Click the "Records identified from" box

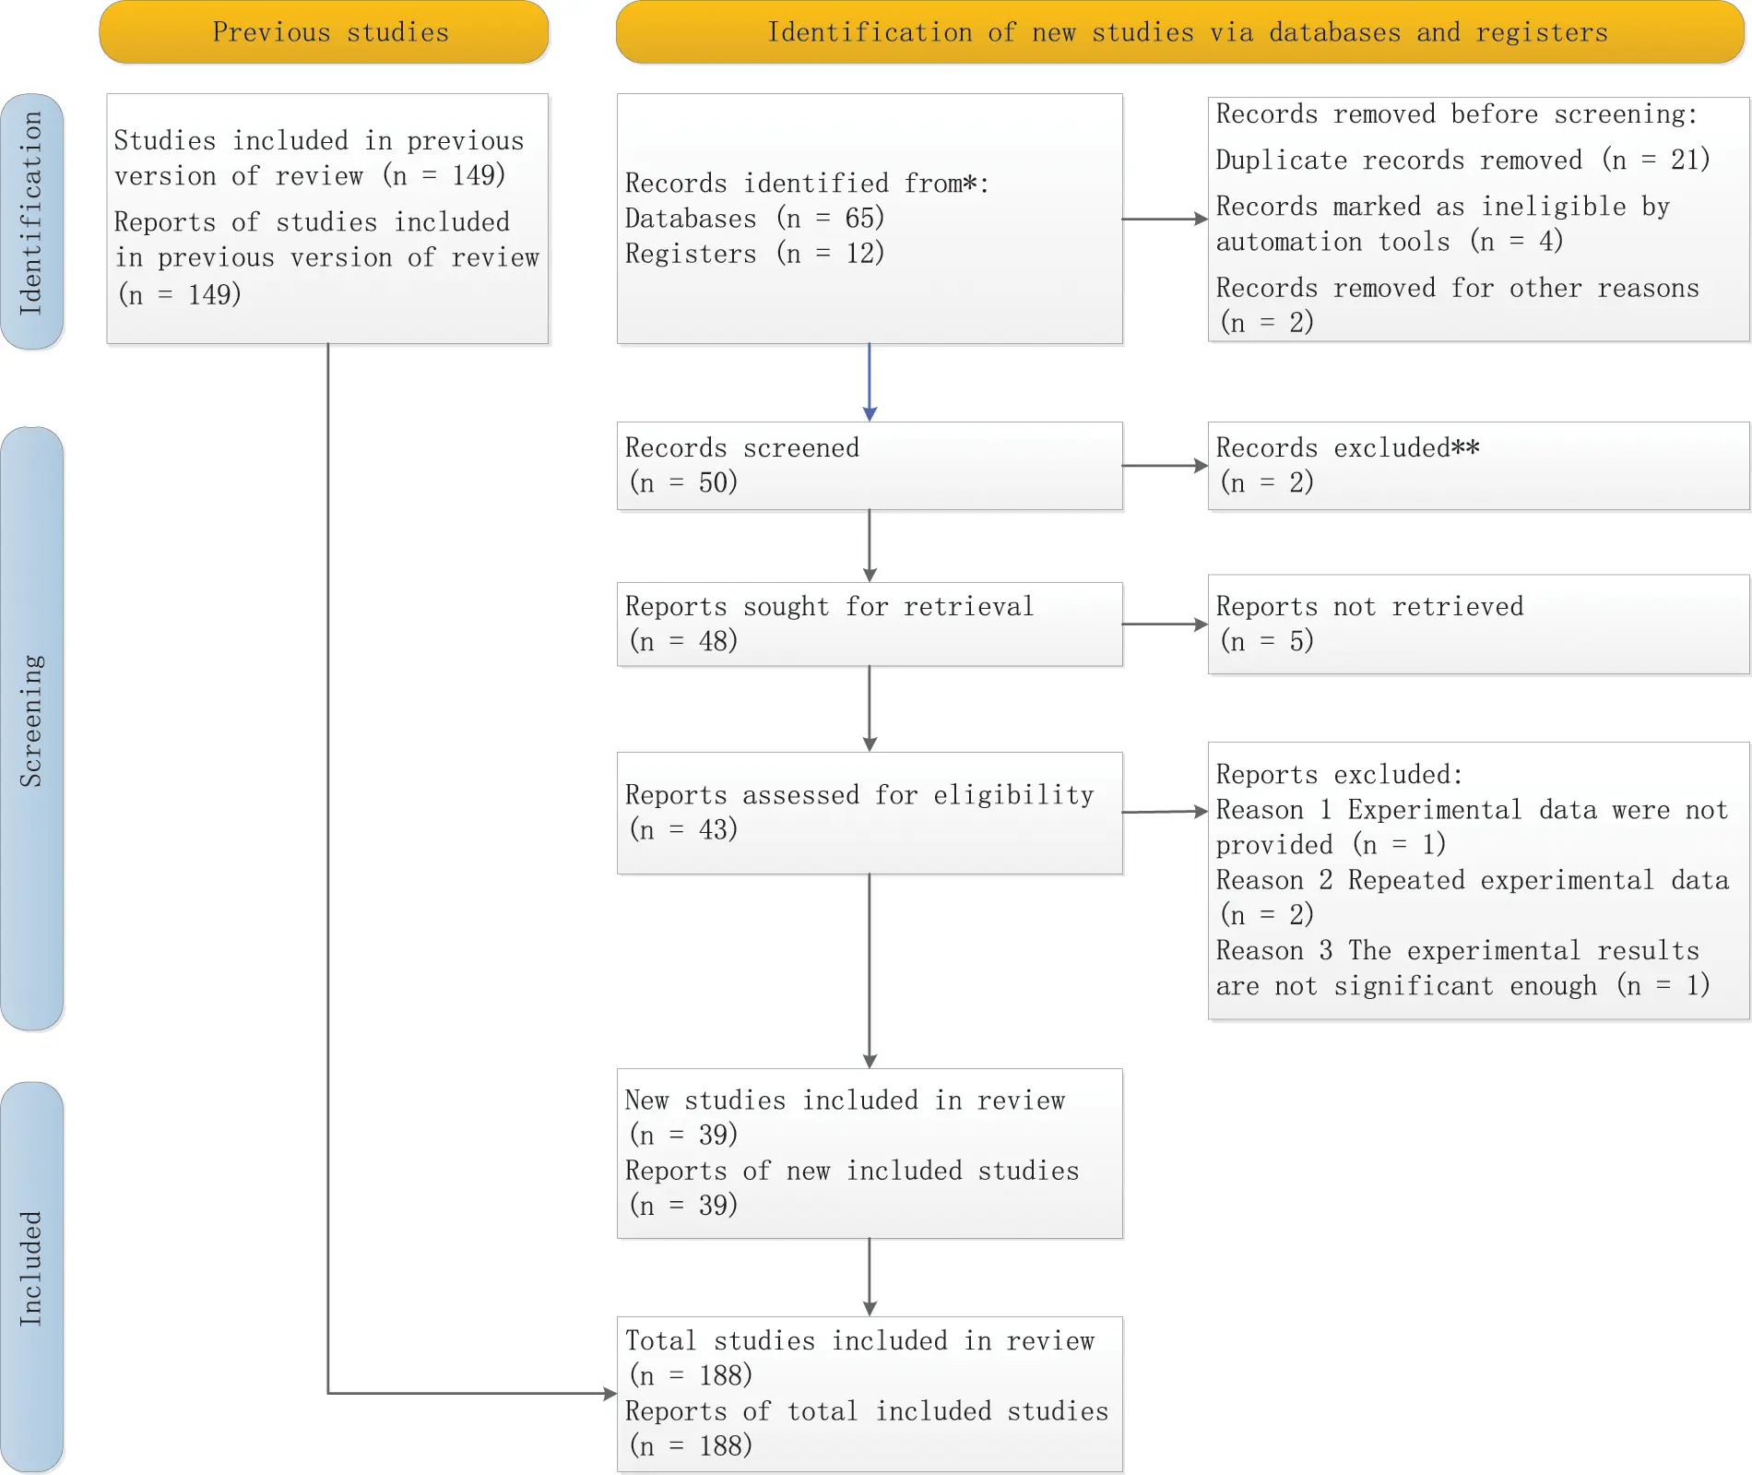pos(870,219)
